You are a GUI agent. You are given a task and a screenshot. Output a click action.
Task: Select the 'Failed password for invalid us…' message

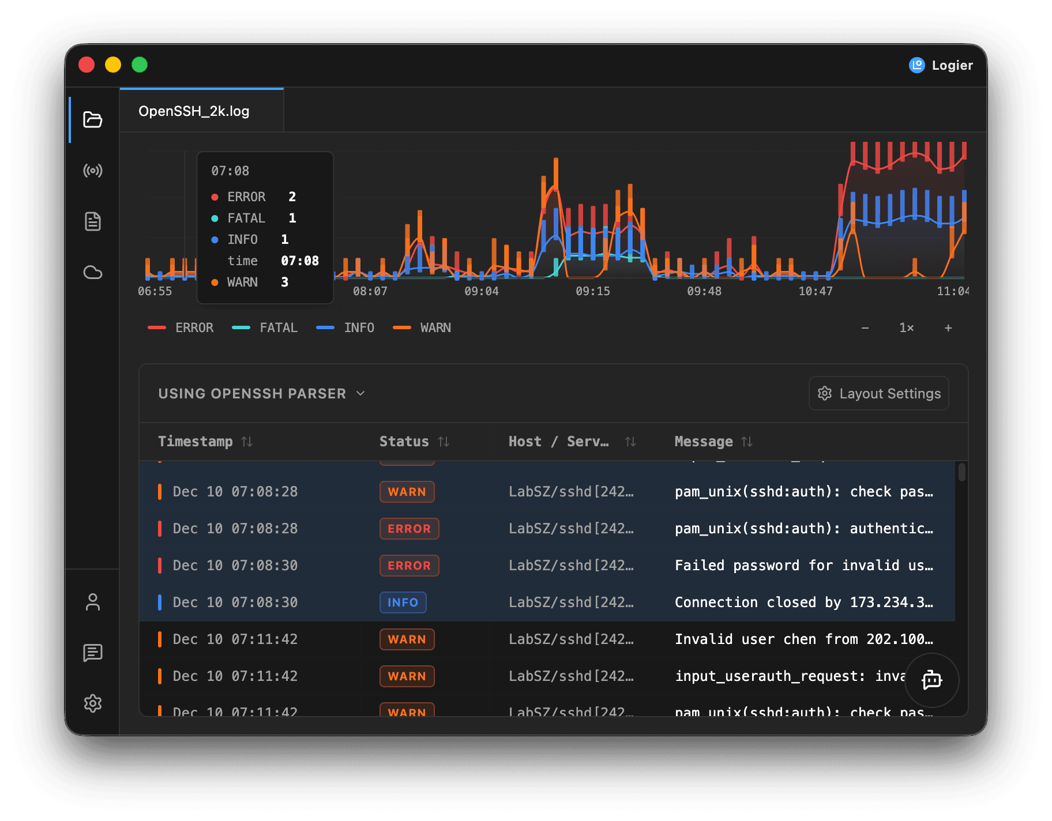click(804, 566)
